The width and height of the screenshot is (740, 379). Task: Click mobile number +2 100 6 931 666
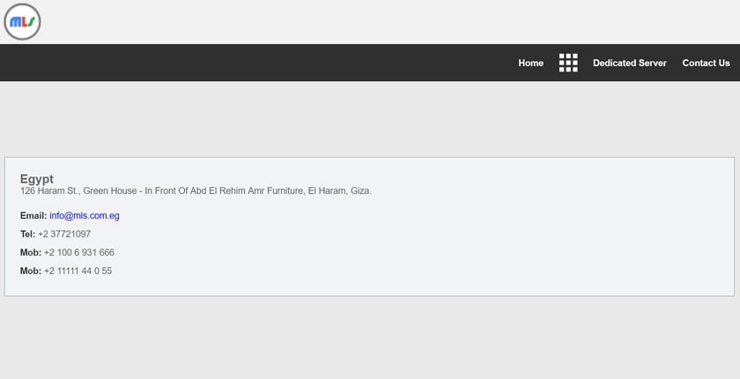[x=78, y=252]
